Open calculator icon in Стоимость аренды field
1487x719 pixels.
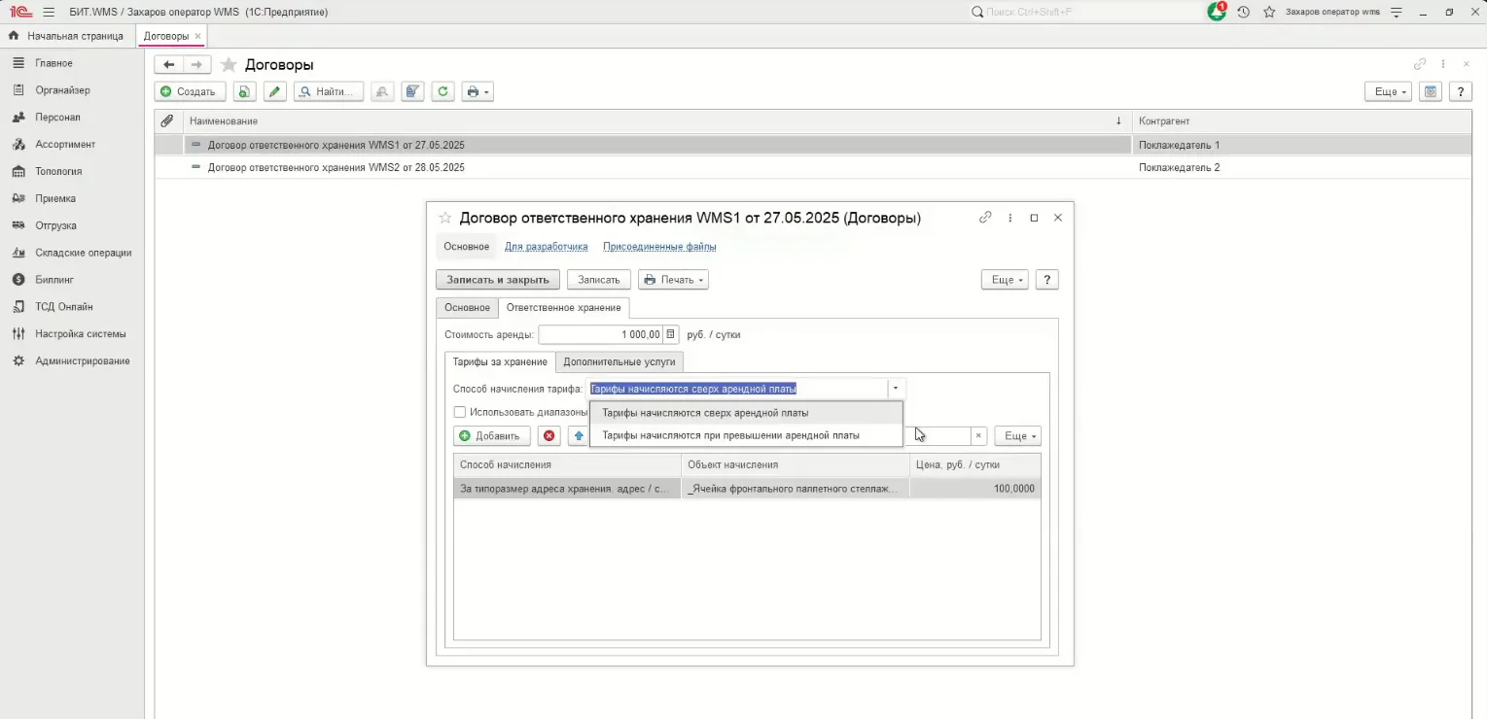670,334
